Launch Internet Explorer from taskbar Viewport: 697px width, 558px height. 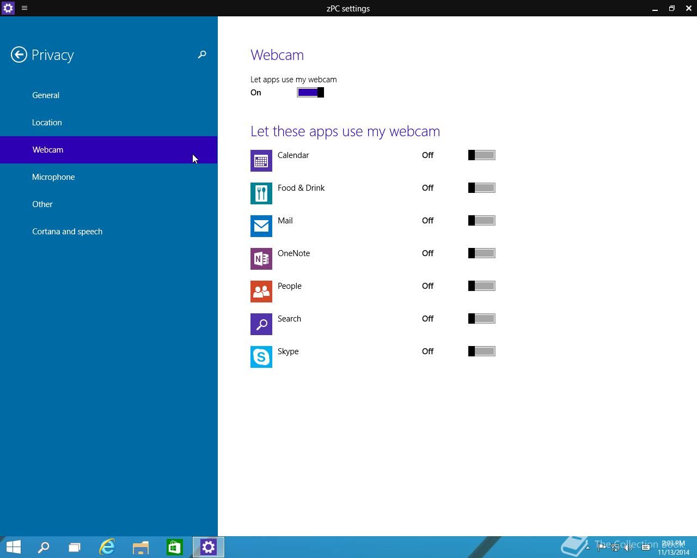(x=107, y=547)
